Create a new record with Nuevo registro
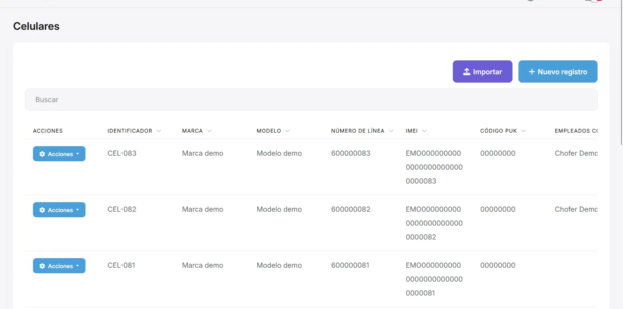This screenshot has height=309, width=623. 558,71
